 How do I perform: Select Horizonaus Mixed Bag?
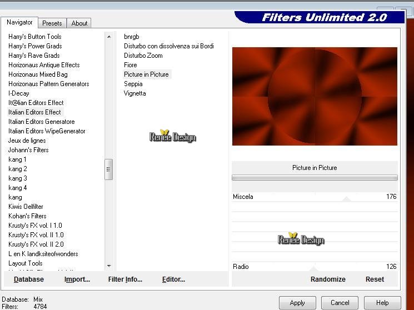[x=38, y=74]
